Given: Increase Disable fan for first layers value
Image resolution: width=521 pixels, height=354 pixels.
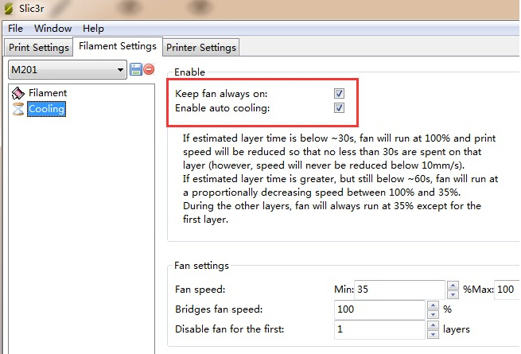Looking at the screenshot, I should [434, 325].
